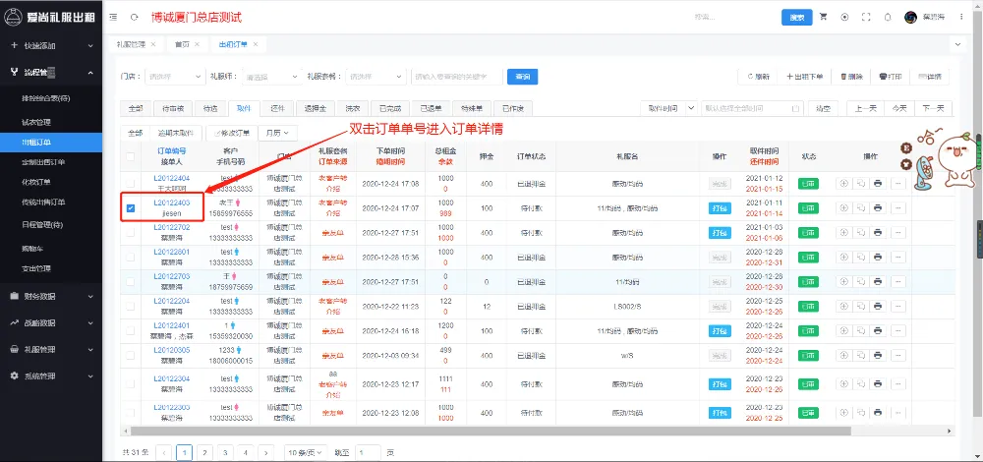Click the plus circle icon in row L20122404
Screen dimensions: 983x462
pos(842,183)
